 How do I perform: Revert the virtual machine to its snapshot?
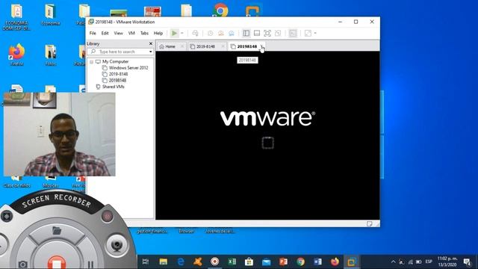pos(221,33)
